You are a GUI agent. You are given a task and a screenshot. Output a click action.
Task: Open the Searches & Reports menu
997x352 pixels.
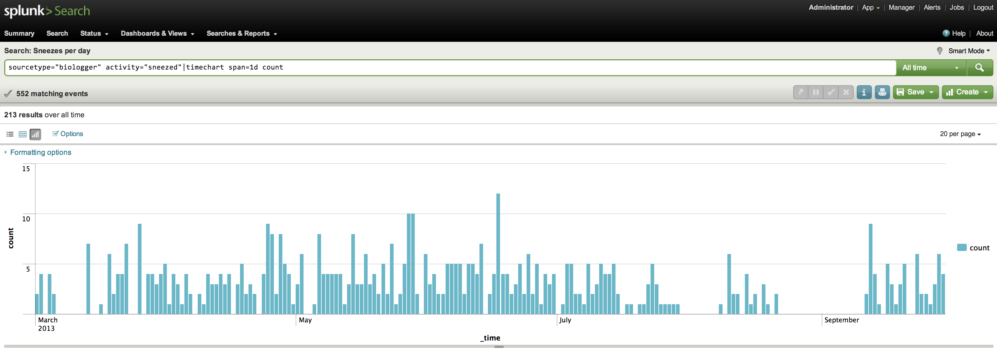click(242, 33)
